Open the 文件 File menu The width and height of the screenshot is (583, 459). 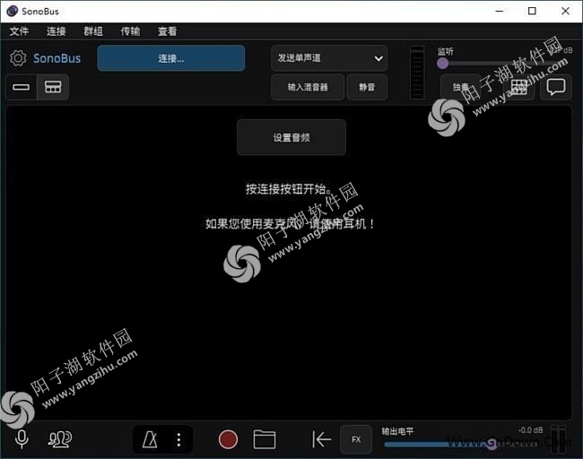[19, 31]
